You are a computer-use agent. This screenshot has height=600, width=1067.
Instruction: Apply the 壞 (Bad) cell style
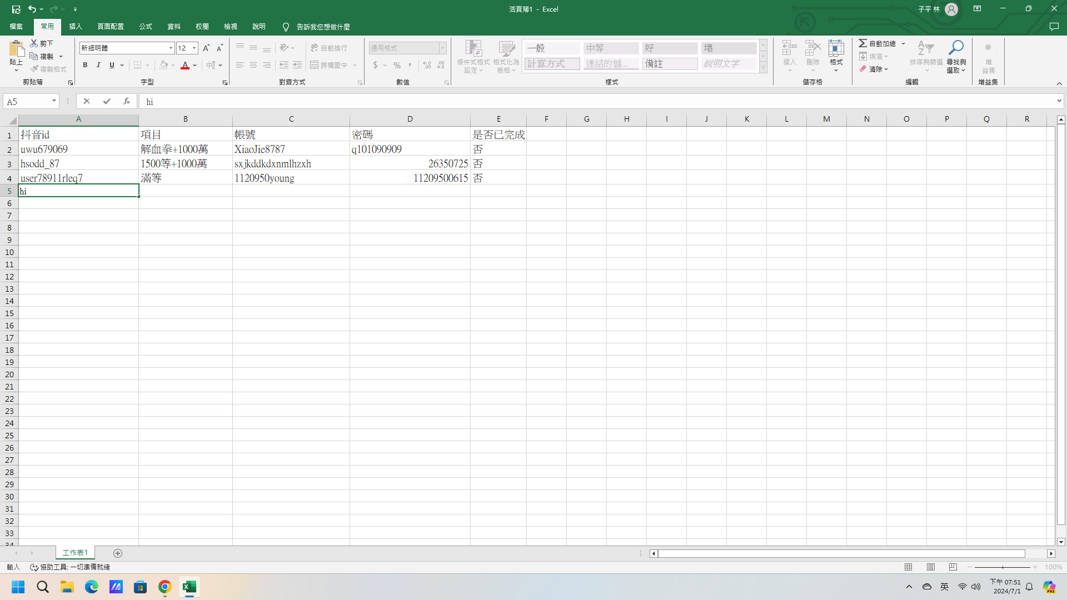point(729,48)
